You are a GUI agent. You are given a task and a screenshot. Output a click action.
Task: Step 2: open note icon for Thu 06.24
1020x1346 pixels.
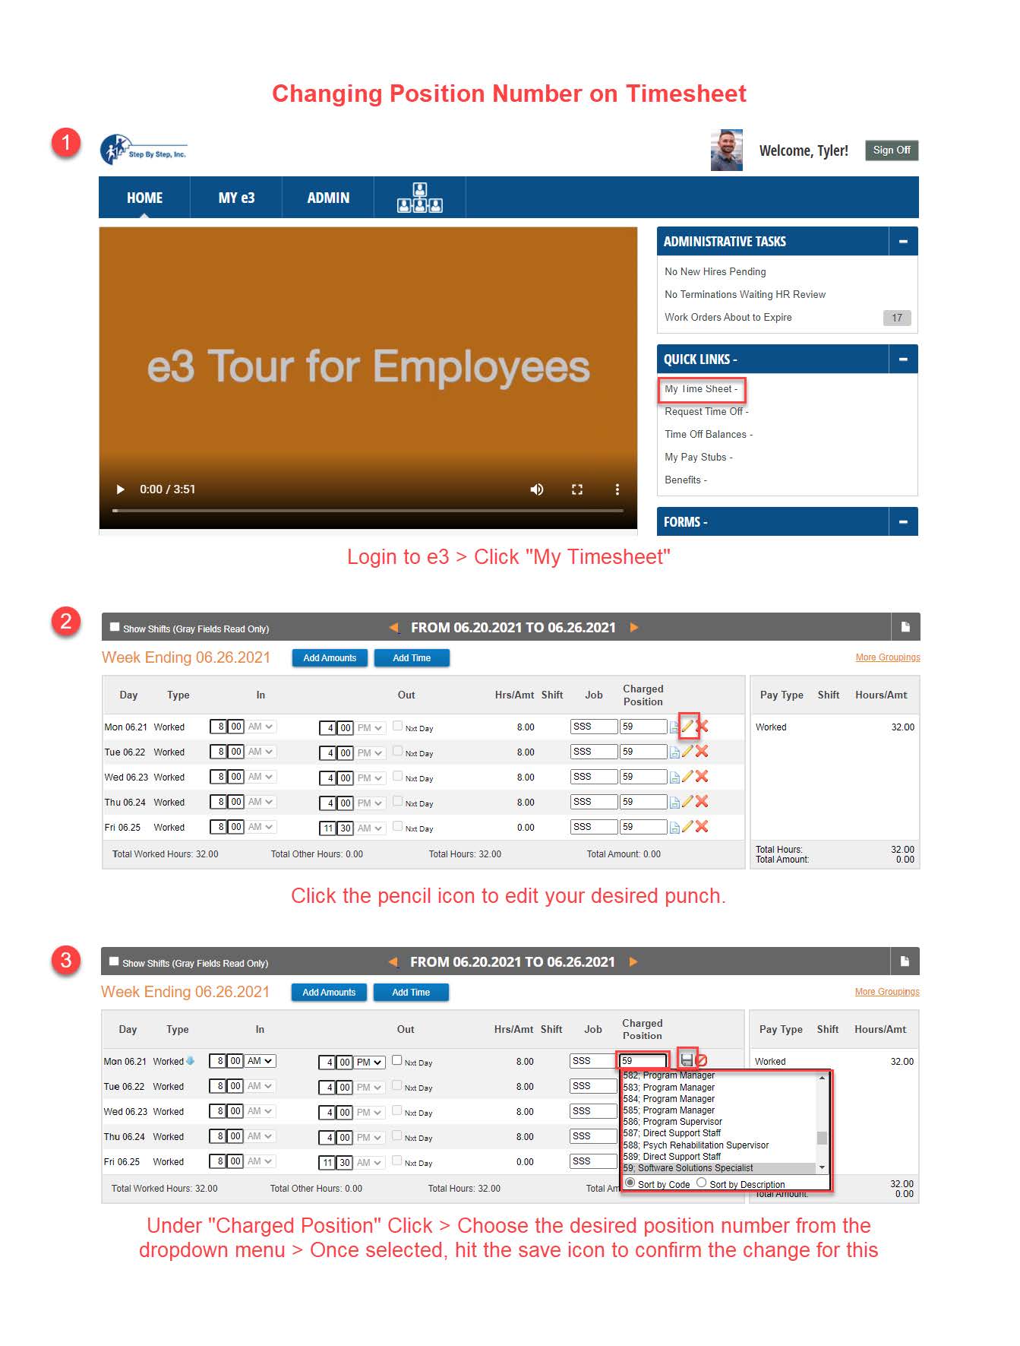coord(674,803)
